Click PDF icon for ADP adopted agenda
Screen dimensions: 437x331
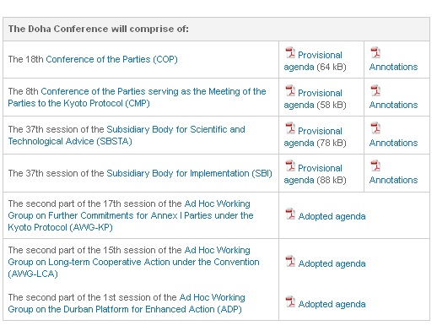[x=290, y=301]
